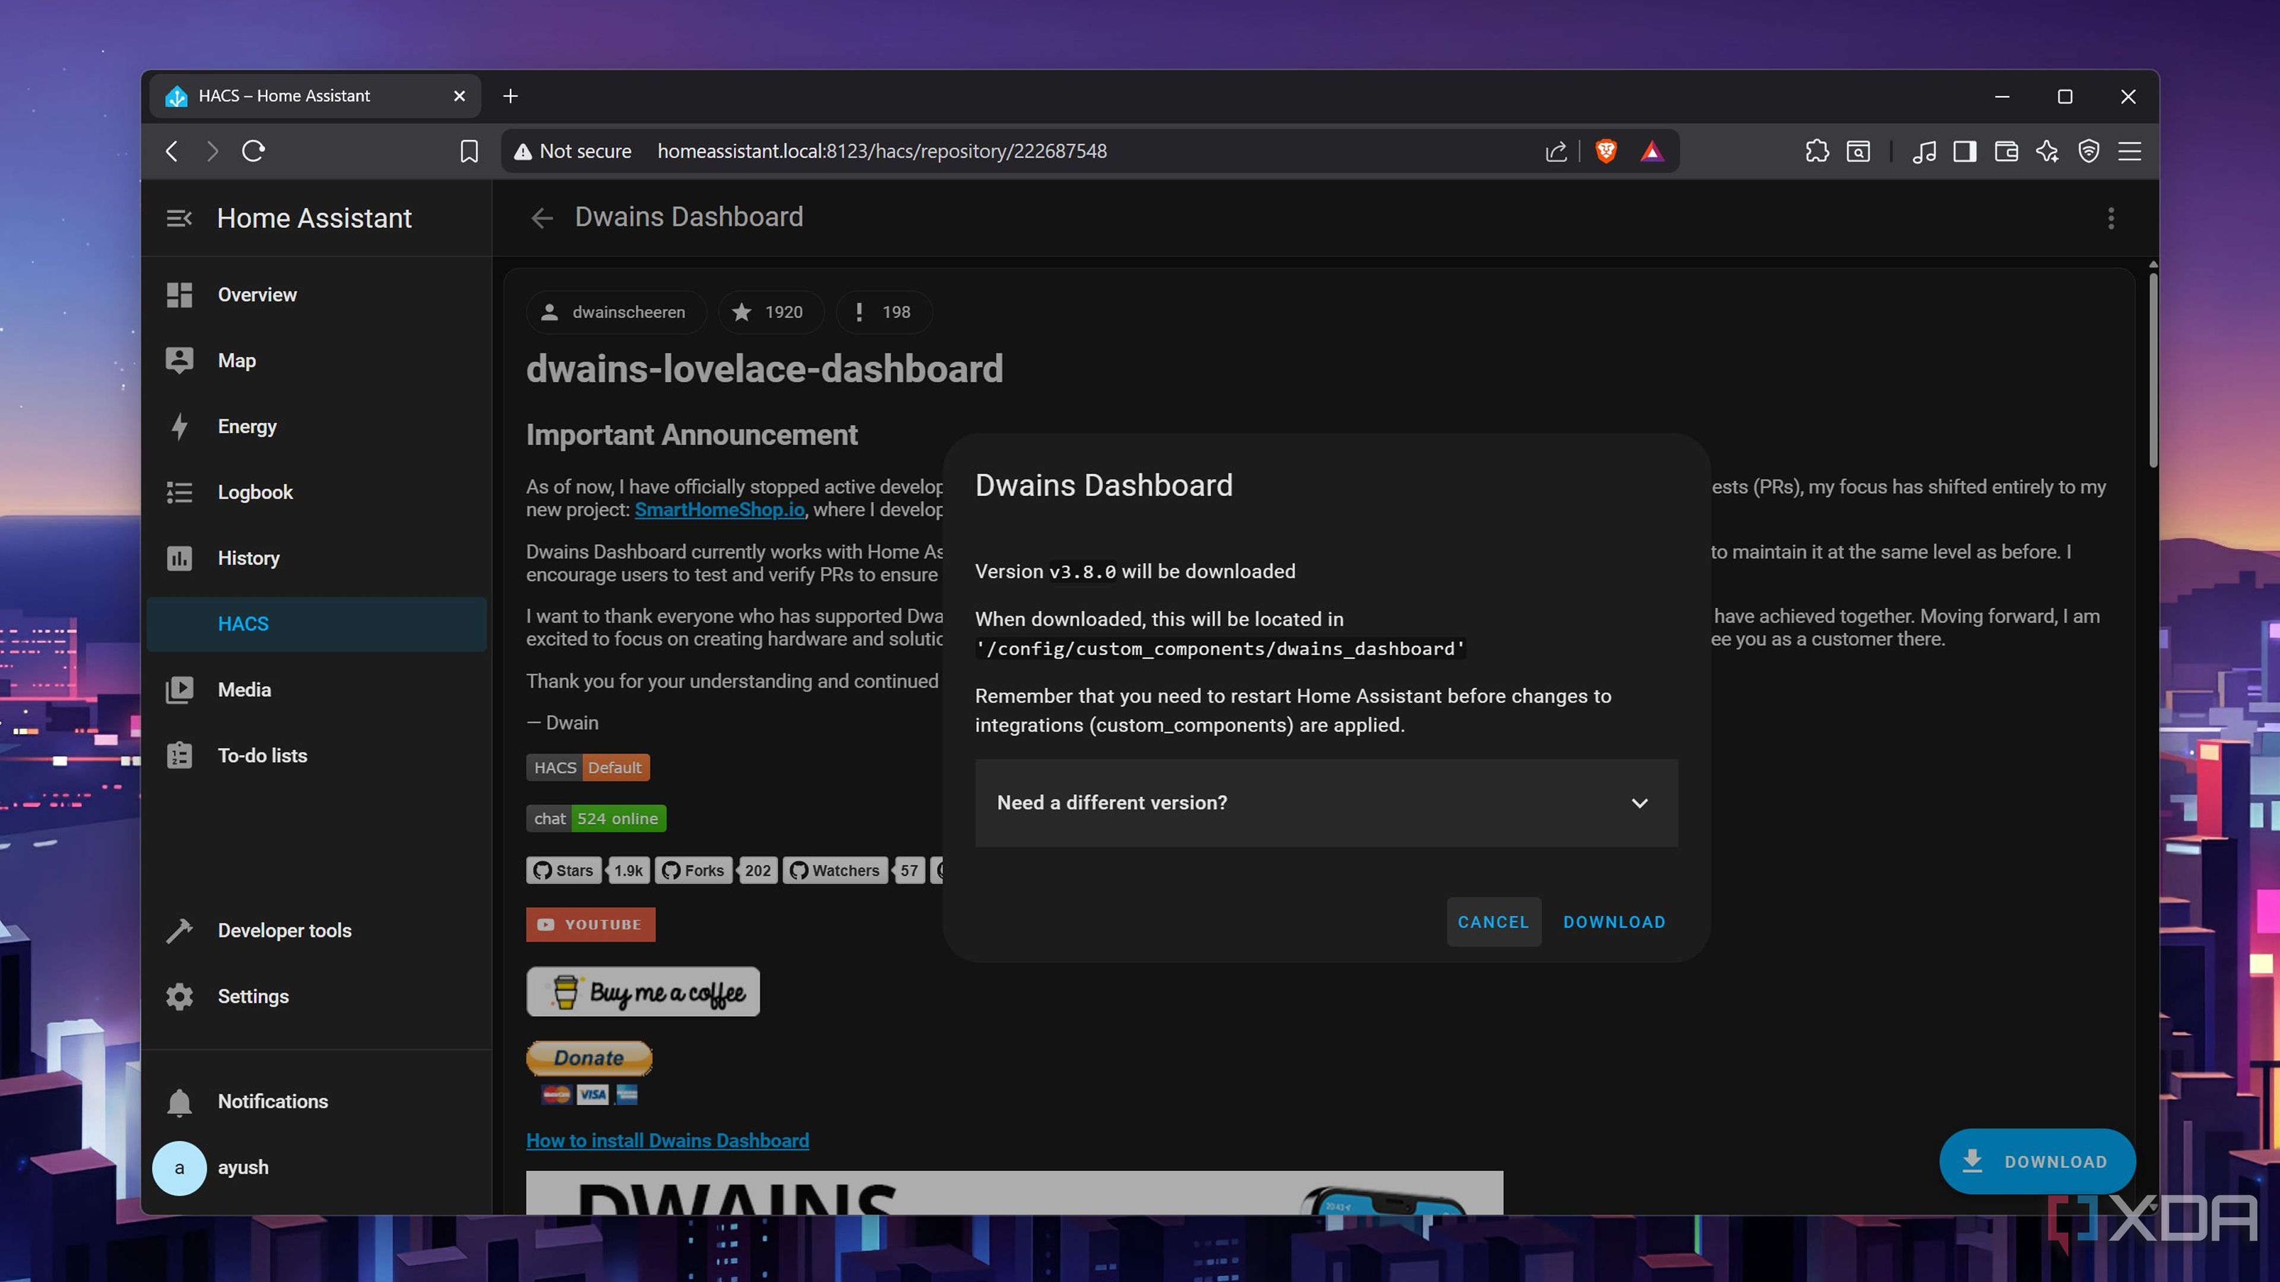Open the ayush user profile

pyautogui.click(x=317, y=1167)
